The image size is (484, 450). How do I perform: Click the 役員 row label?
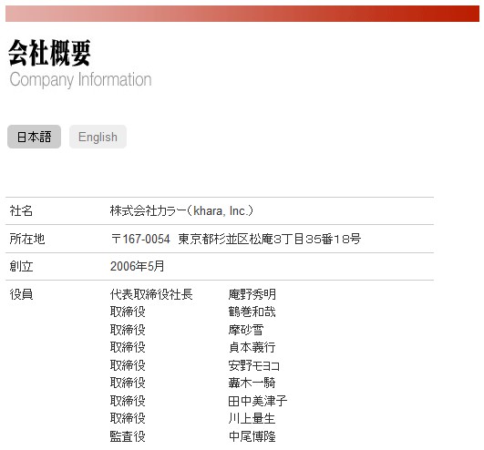coord(21,294)
